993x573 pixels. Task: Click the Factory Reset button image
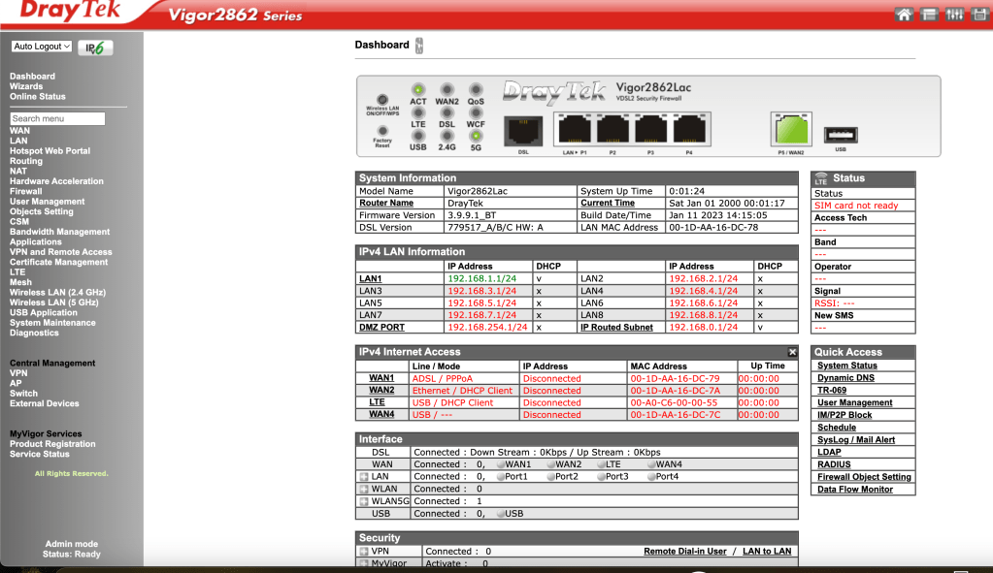[381, 132]
